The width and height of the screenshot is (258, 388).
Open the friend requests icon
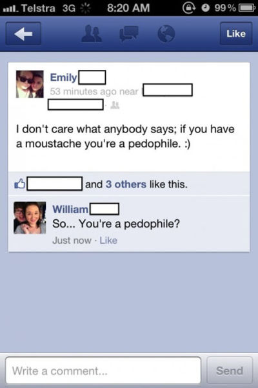point(92,34)
